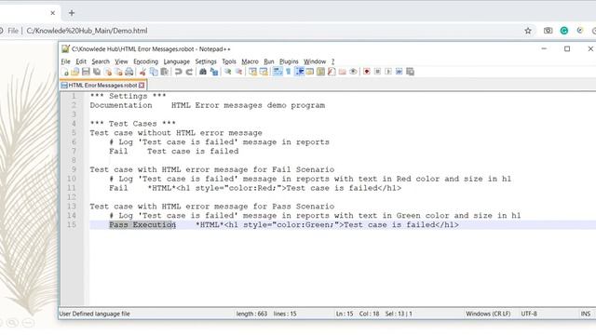
Task: Click 'Pass Execution' highlighted text on line 15
Action: point(142,225)
